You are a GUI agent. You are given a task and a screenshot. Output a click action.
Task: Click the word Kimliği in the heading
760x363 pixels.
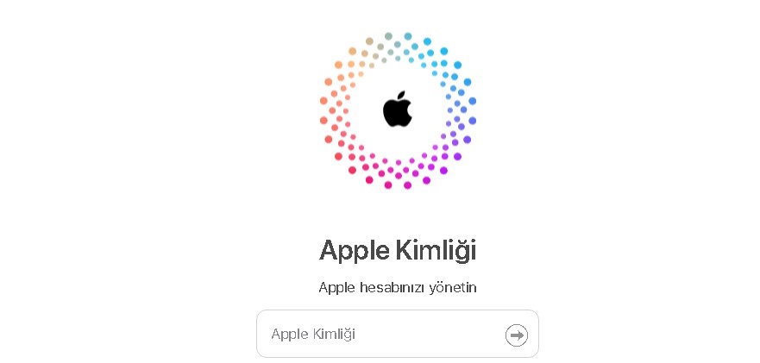tap(436, 251)
